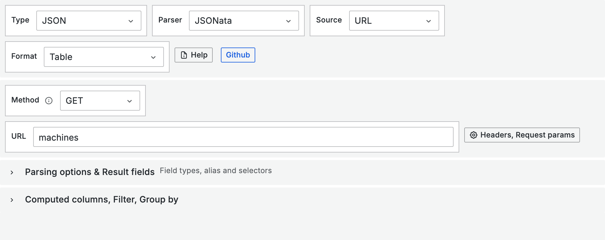Click the chevron arrow in Method selector
Screen dimensions: 605x240
[130, 101]
